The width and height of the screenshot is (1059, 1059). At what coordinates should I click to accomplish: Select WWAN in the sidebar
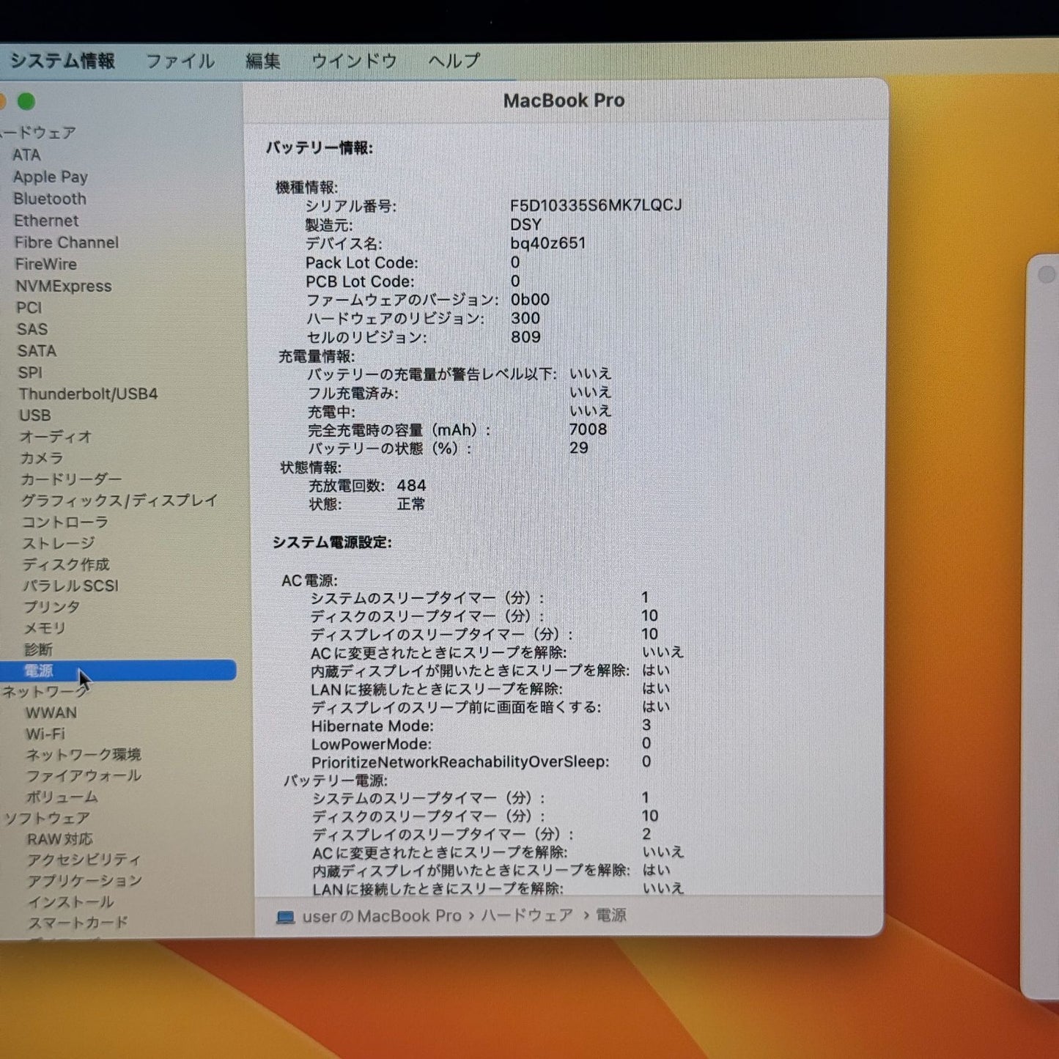(x=51, y=712)
